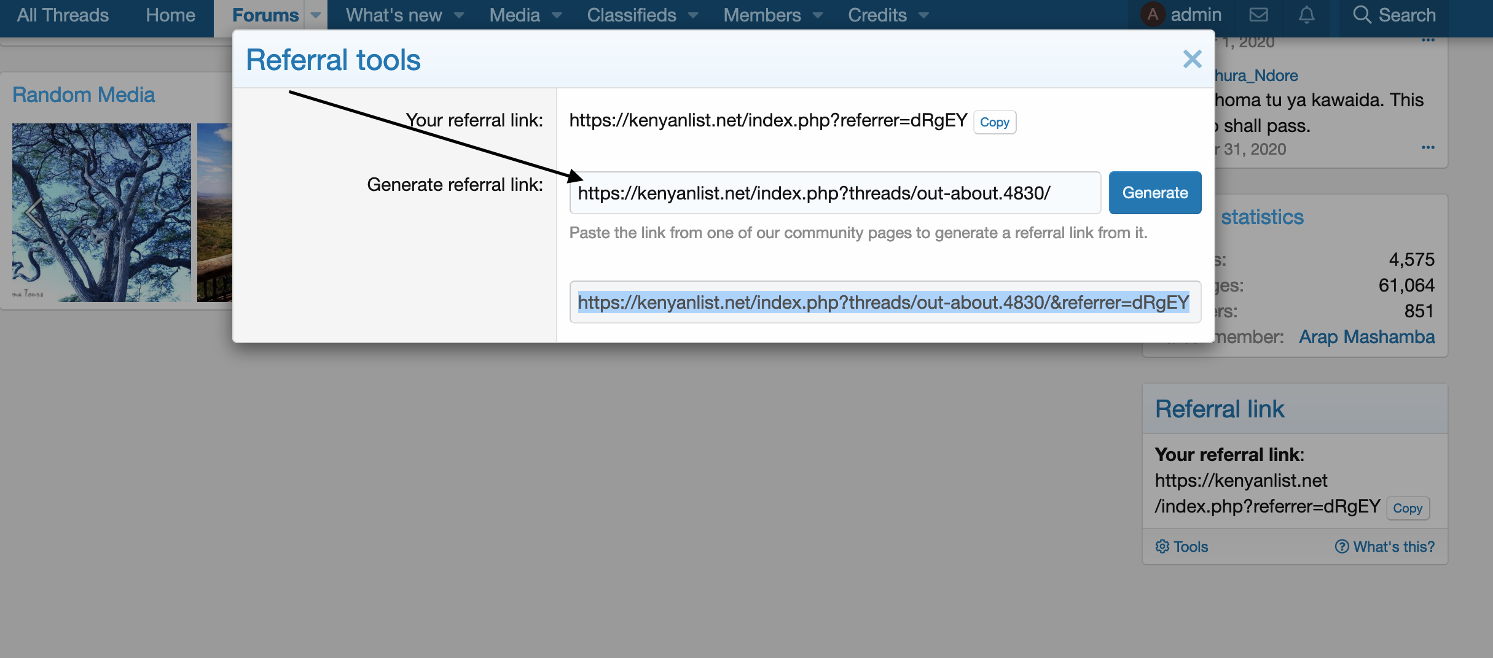Click the What's this? help link
1493x658 pixels.
pyautogui.click(x=1385, y=546)
